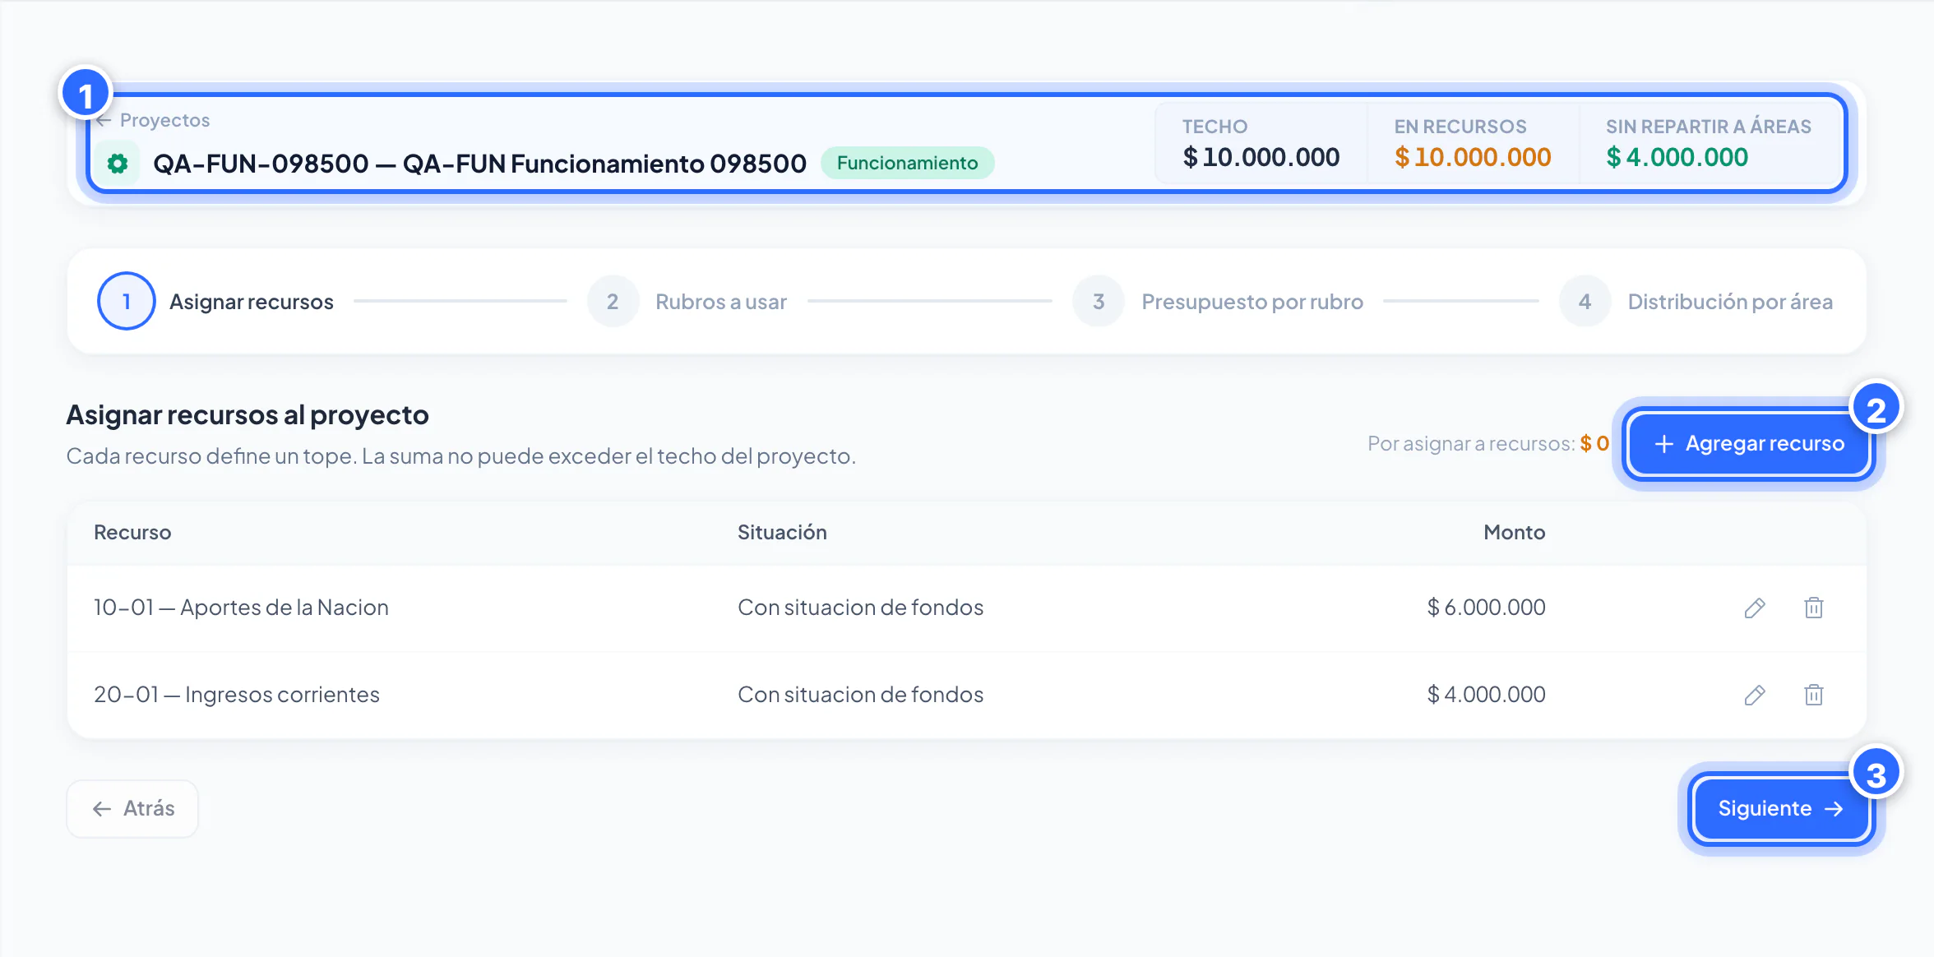Select row 10-01 — Aportes de la Nacion
Screen dimensions: 1934x957
coord(967,608)
